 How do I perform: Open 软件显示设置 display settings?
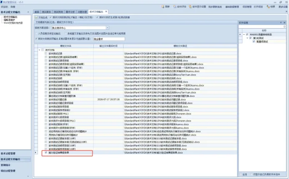197,7
